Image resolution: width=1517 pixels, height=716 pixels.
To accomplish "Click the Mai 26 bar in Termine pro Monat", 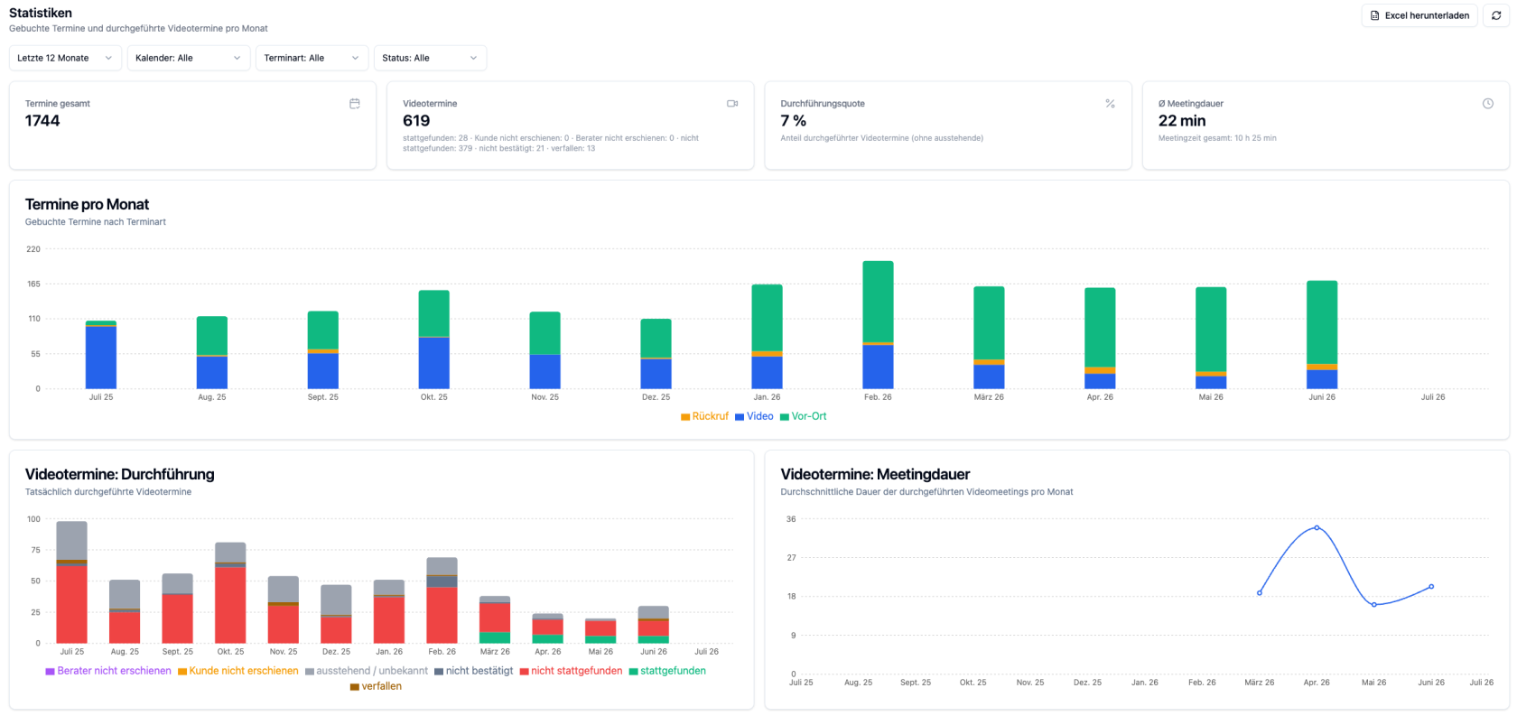I will [1211, 338].
